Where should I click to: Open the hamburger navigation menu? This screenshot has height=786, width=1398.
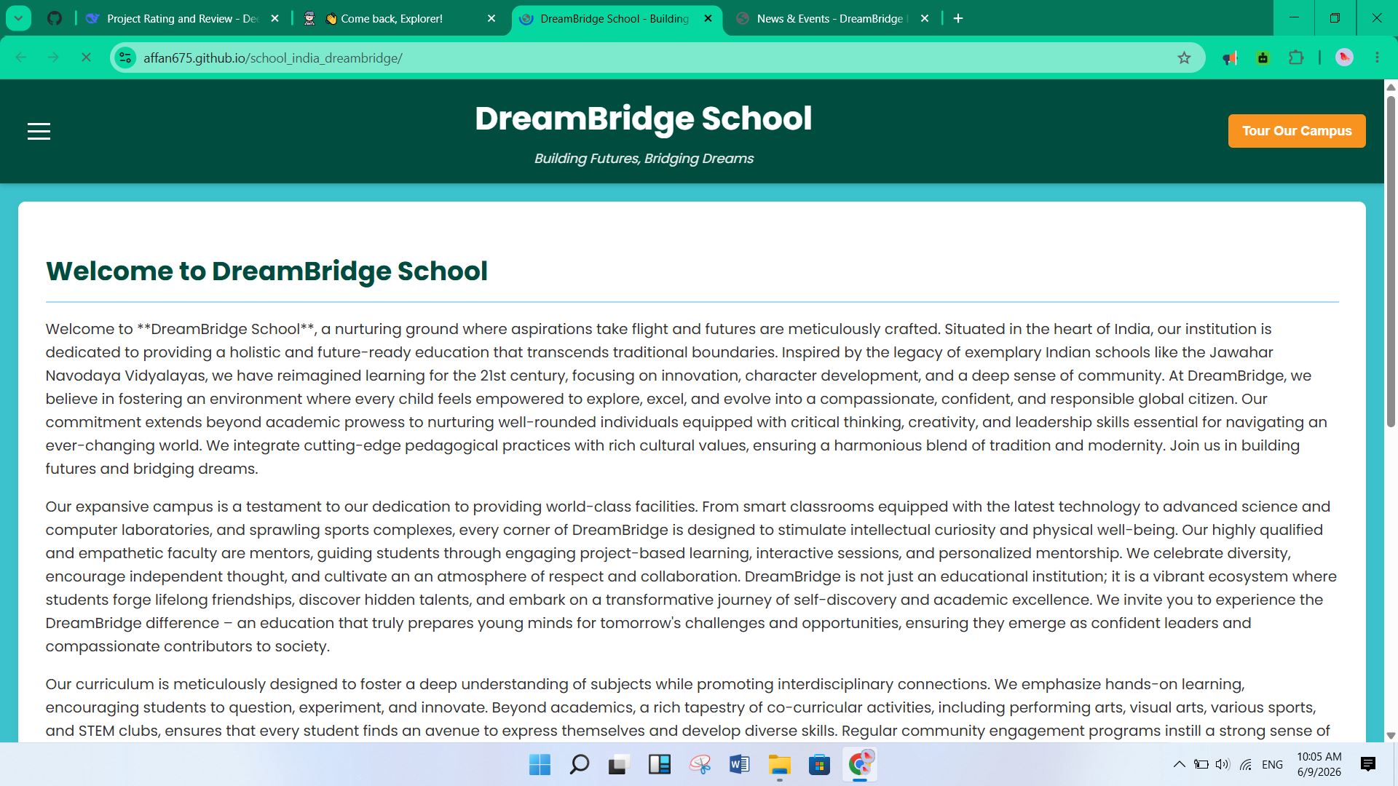[x=39, y=131]
